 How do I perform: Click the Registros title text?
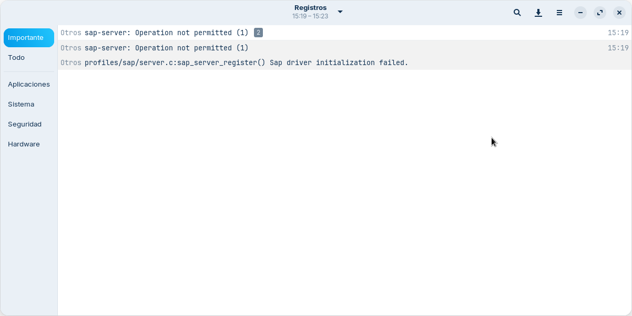coord(310,8)
